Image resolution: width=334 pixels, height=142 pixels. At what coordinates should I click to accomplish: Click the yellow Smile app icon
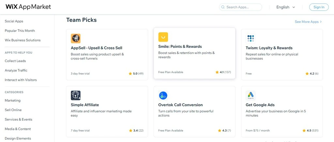[x=163, y=37]
